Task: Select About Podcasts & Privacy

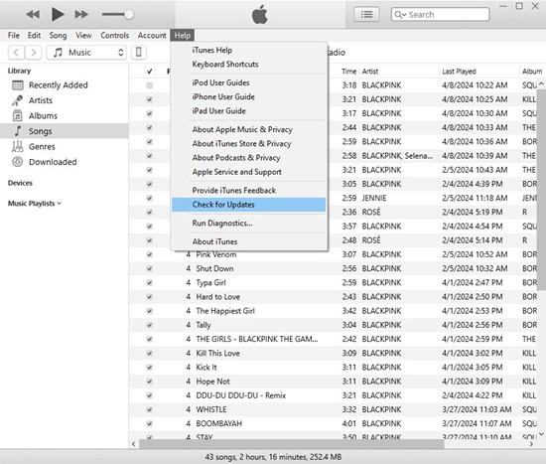Action: coord(248,158)
